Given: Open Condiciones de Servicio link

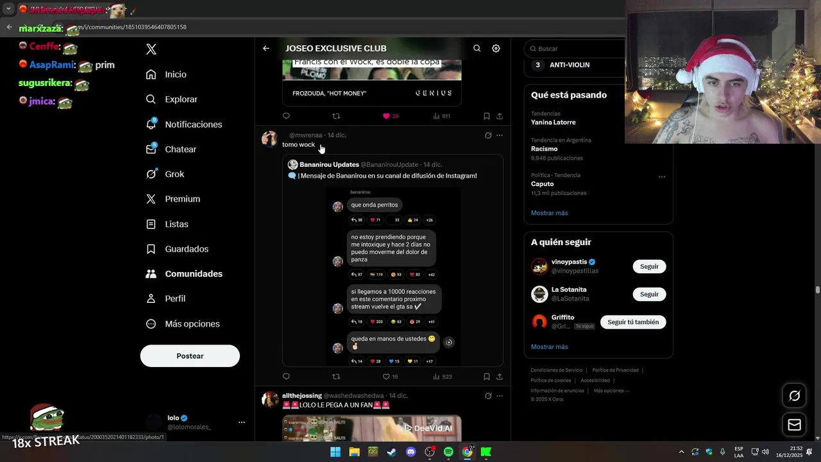Looking at the screenshot, I should coord(556,370).
